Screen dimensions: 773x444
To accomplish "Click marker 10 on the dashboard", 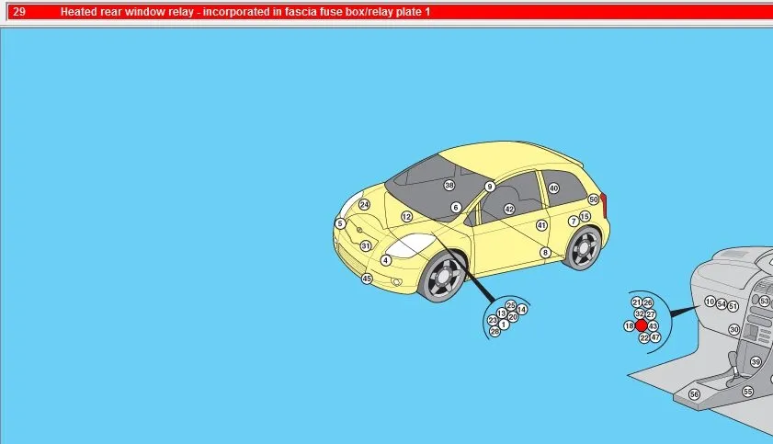I will pyautogui.click(x=710, y=302).
